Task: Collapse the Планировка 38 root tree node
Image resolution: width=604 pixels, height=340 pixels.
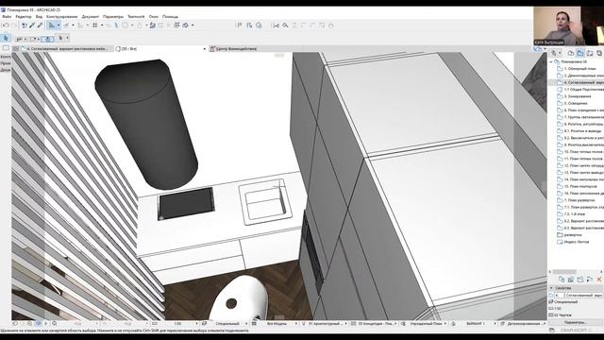Action: tap(551, 61)
